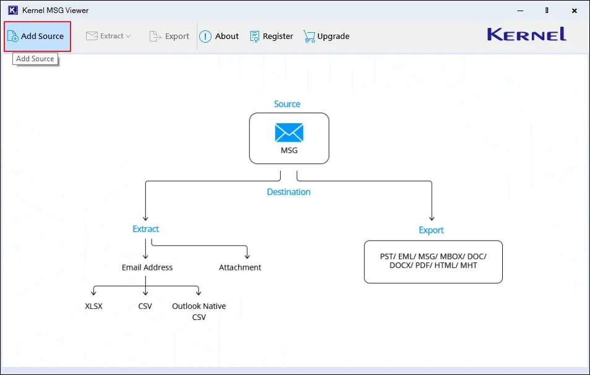Click the Export toolbar button
The width and height of the screenshot is (590, 375).
coord(169,36)
